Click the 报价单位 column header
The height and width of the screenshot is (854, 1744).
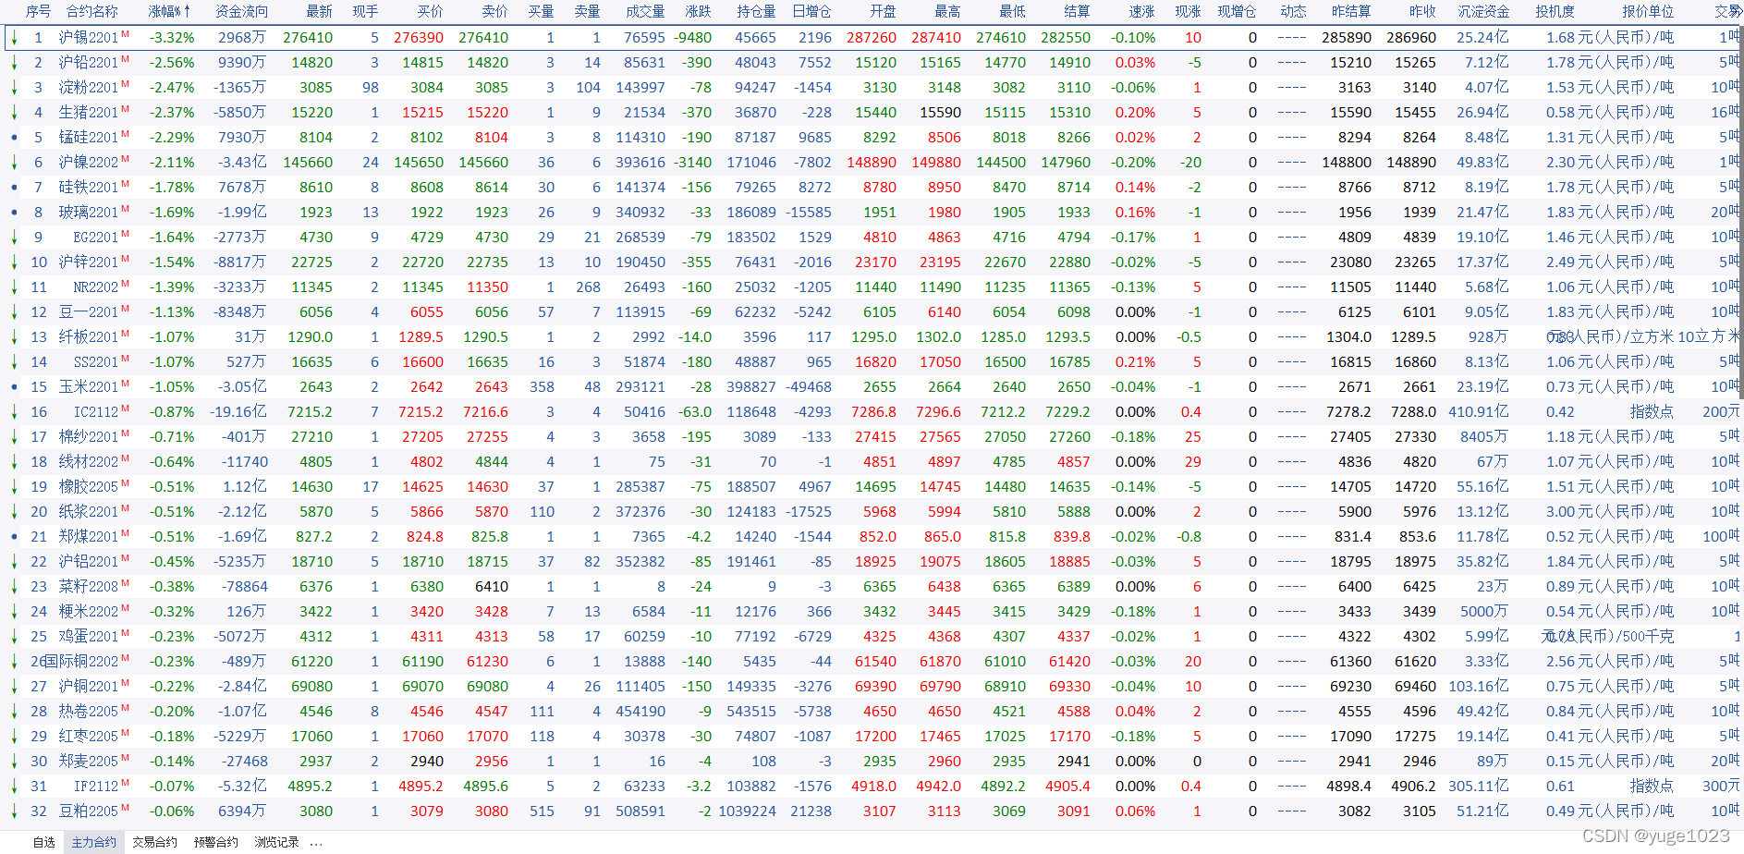(x=1648, y=11)
